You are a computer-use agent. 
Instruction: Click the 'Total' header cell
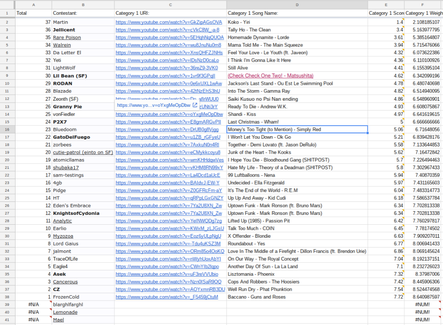tap(33, 13)
